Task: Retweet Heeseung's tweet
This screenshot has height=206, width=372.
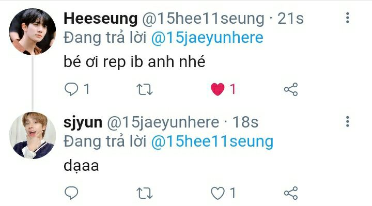Action: pyautogui.click(x=145, y=89)
